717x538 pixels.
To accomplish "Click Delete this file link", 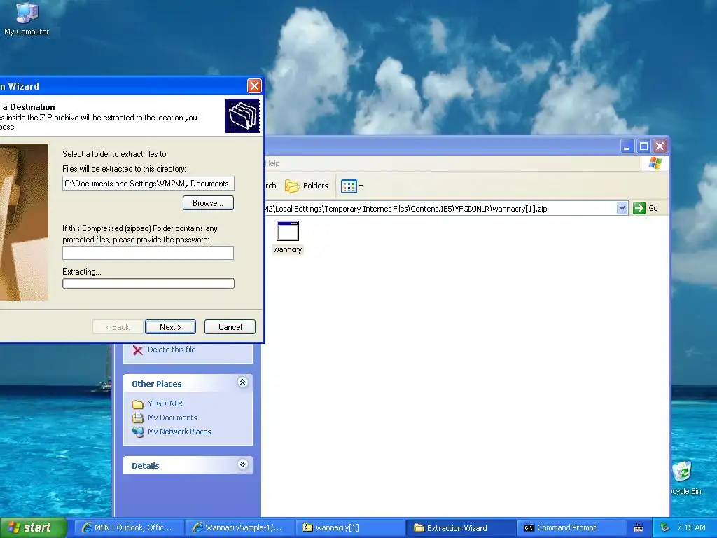I will (172, 350).
